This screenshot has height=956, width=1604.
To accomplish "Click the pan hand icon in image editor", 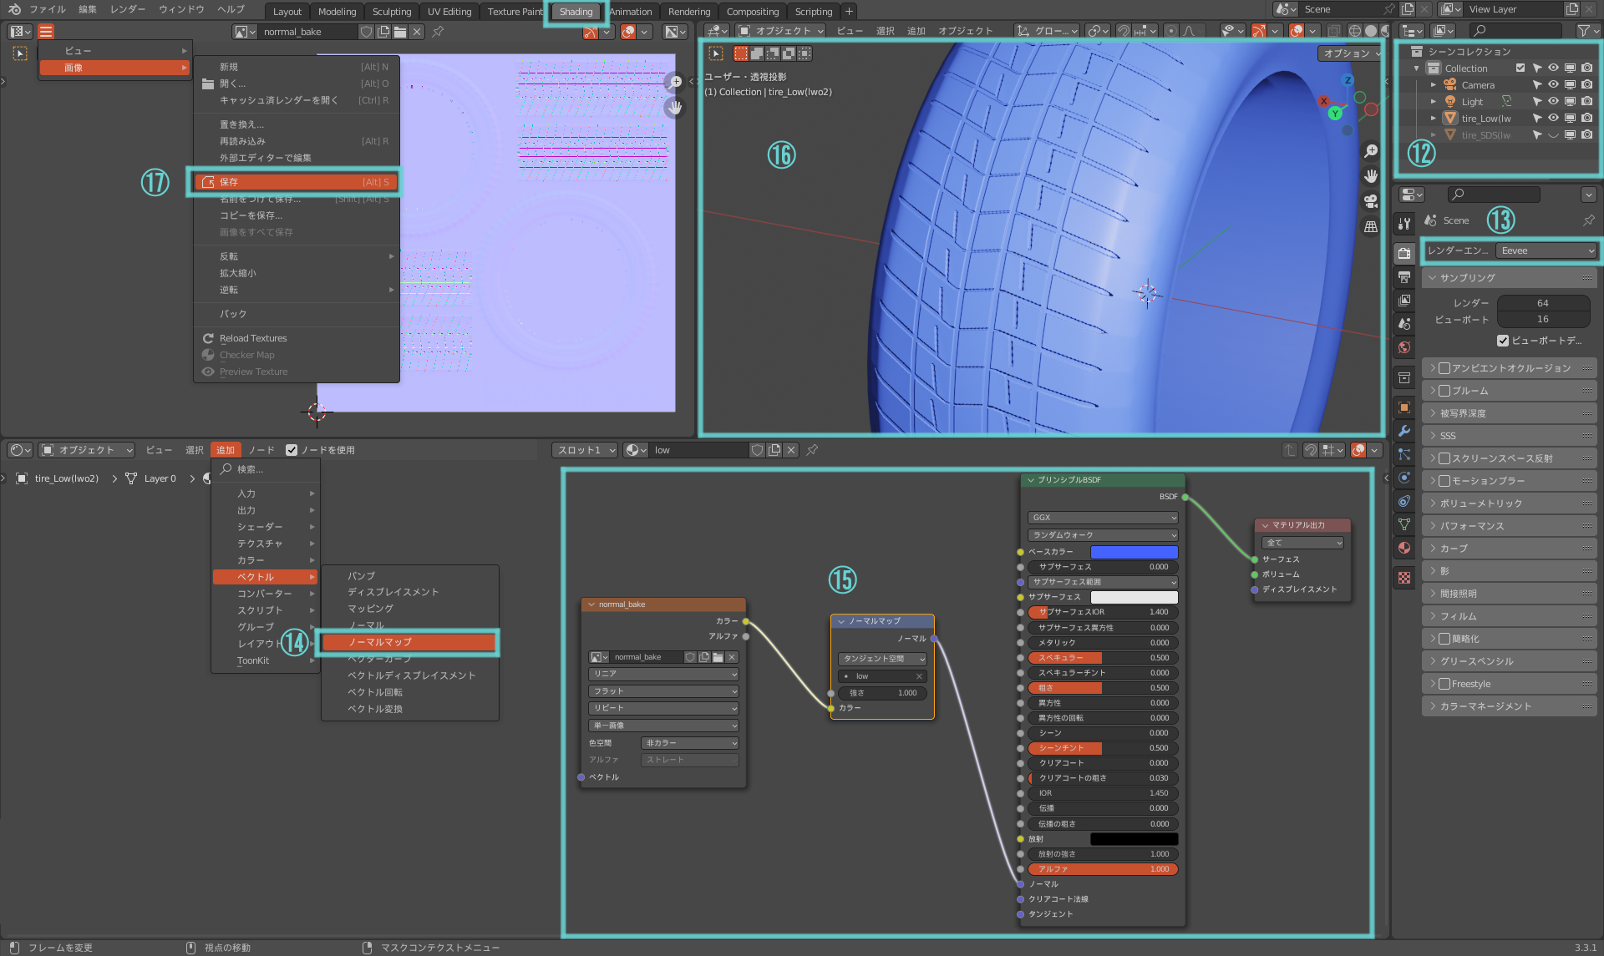I will point(675,108).
